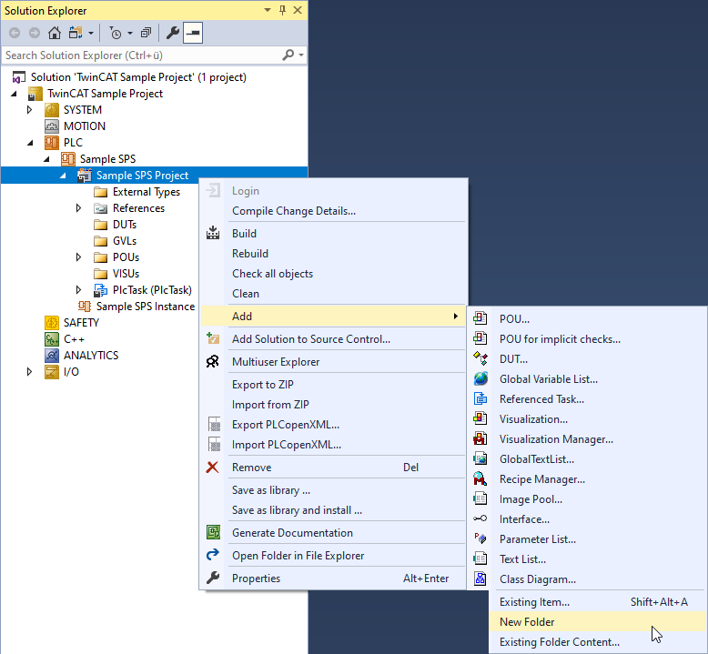Viewport: 708px width, 654px height.
Task: Click the red X Remove icon
Action: 213,468
